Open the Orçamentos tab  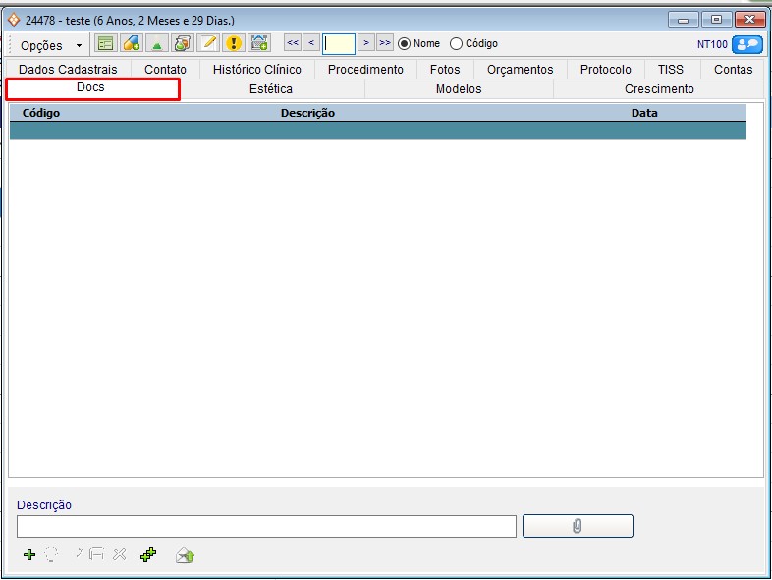tap(520, 70)
